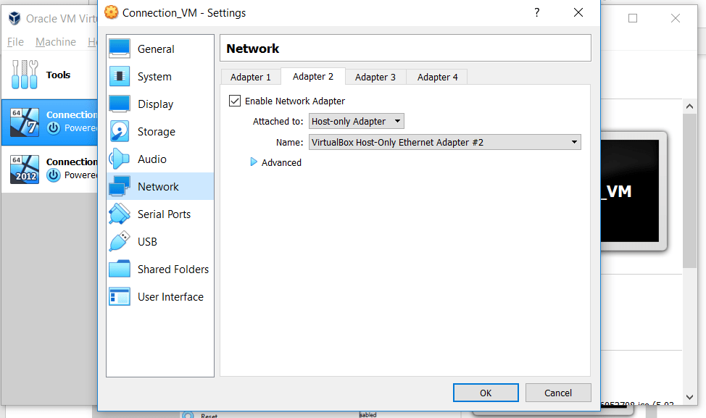Click the VirtualBox cube logo icon
706x418 pixels.
click(x=14, y=18)
